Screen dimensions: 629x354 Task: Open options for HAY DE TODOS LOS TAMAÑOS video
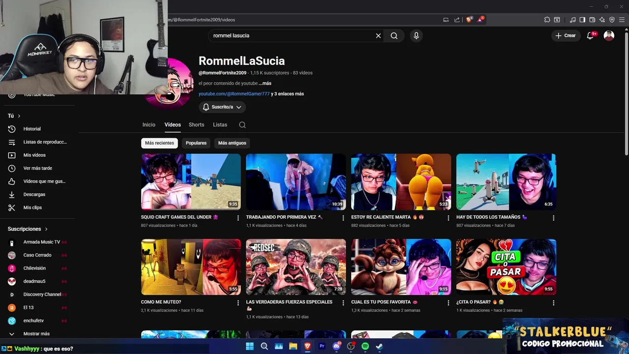pos(554,218)
